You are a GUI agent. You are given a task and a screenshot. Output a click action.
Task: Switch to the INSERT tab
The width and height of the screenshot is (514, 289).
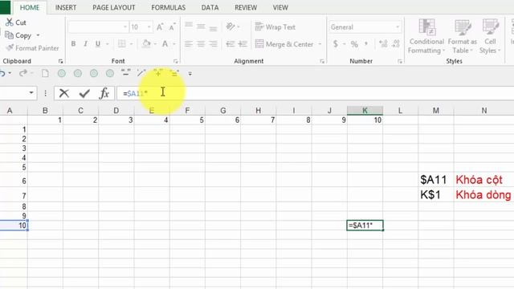[66, 7]
